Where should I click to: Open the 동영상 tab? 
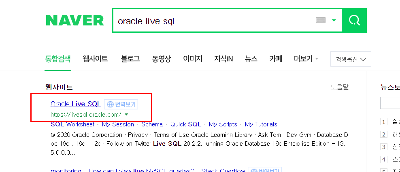[x=162, y=59]
